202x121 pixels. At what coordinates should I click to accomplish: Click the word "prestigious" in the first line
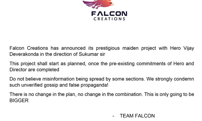[x=108, y=48]
